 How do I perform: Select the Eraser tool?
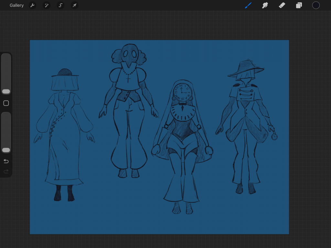(282, 5)
